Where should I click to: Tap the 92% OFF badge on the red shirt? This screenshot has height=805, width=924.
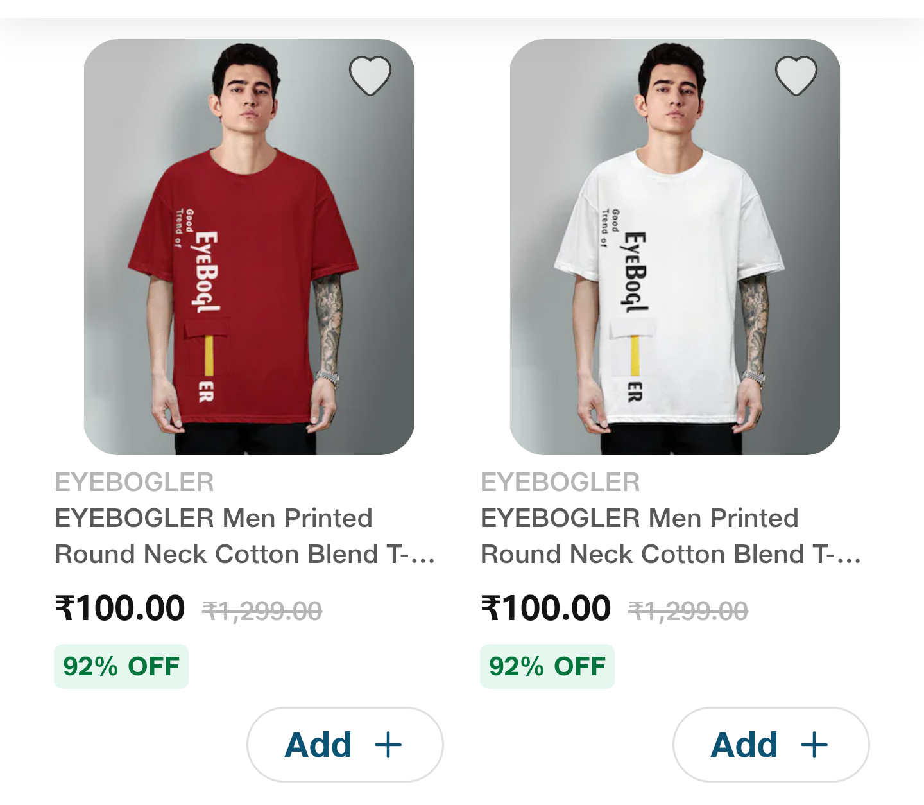(x=121, y=666)
